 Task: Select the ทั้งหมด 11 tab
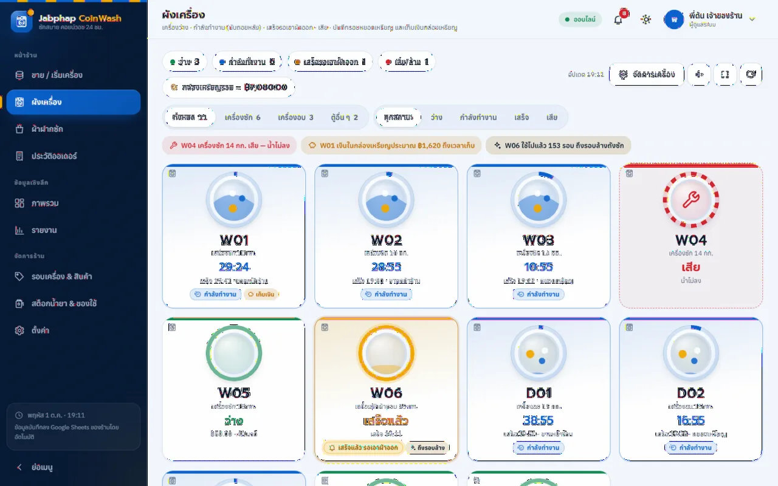pos(190,117)
